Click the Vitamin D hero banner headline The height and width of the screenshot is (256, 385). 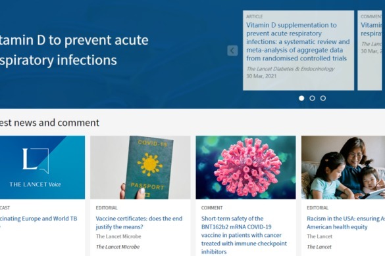click(74, 51)
